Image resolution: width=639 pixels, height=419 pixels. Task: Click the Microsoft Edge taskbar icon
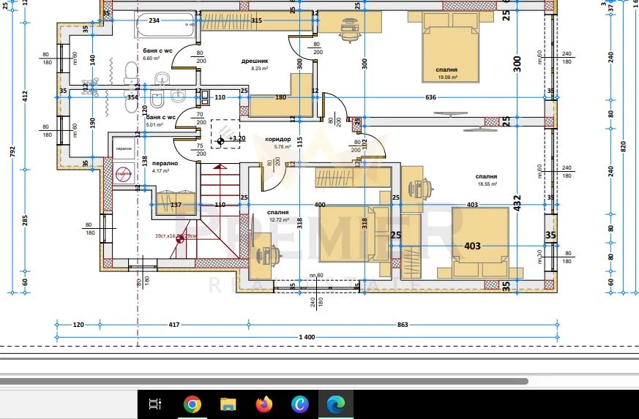(335, 404)
